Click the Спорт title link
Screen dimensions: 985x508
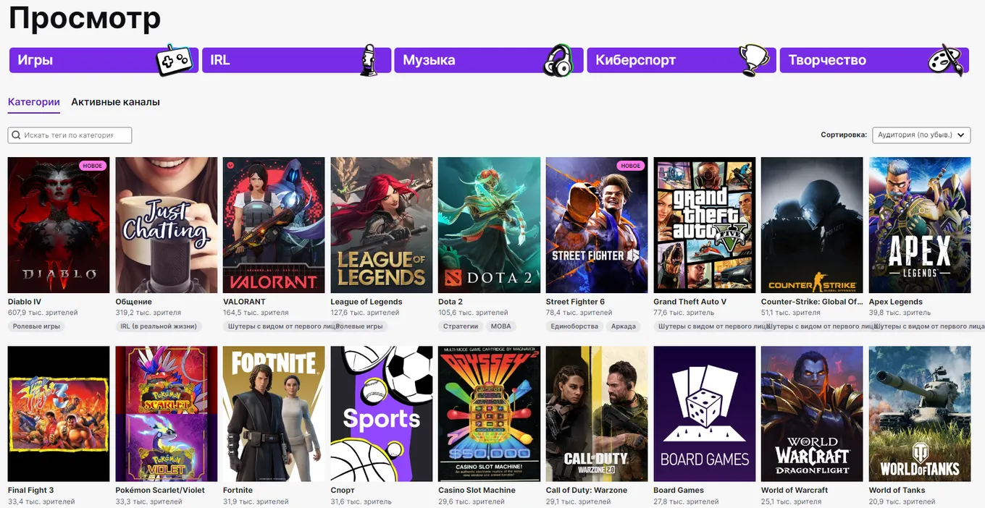point(343,491)
